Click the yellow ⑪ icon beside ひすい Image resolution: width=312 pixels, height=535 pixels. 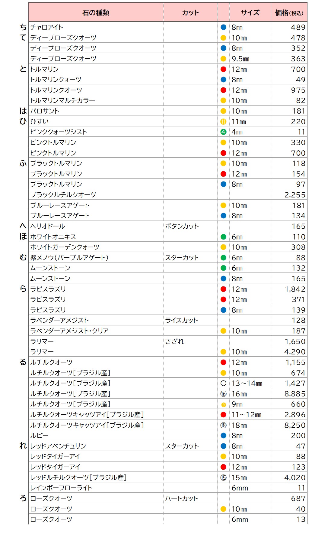pyautogui.click(x=223, y=122)
